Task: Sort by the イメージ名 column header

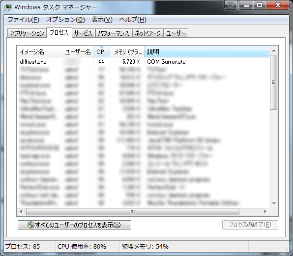Action: [39, 51]
